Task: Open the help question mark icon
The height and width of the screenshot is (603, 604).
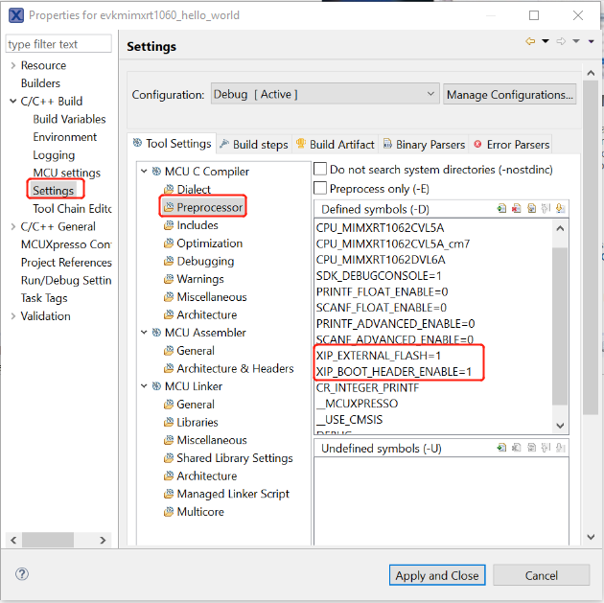Action: (22, 574)
